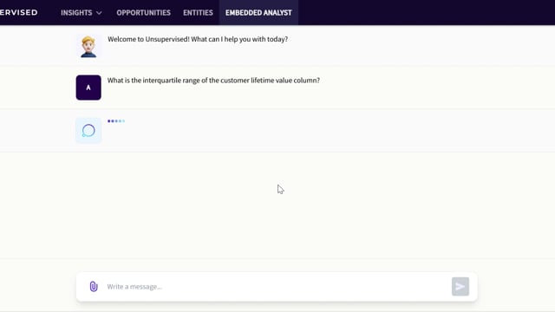Click the Unsupervised logo text
Viewport: 555px width, 312px height.
pyautogui.click(x=19, y=12)
